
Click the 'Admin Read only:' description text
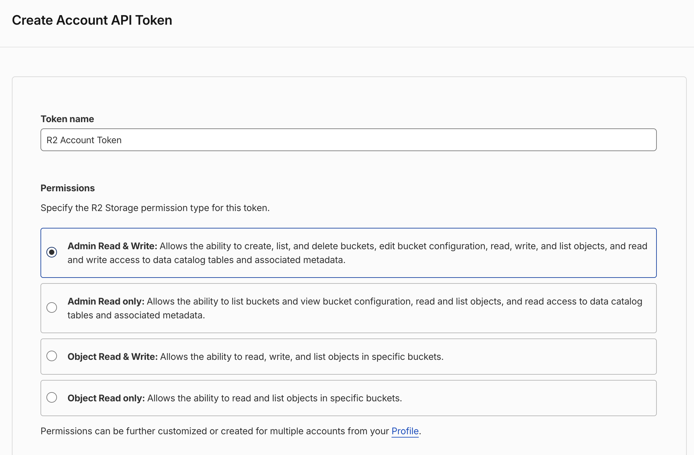click(x=355, y=308)
